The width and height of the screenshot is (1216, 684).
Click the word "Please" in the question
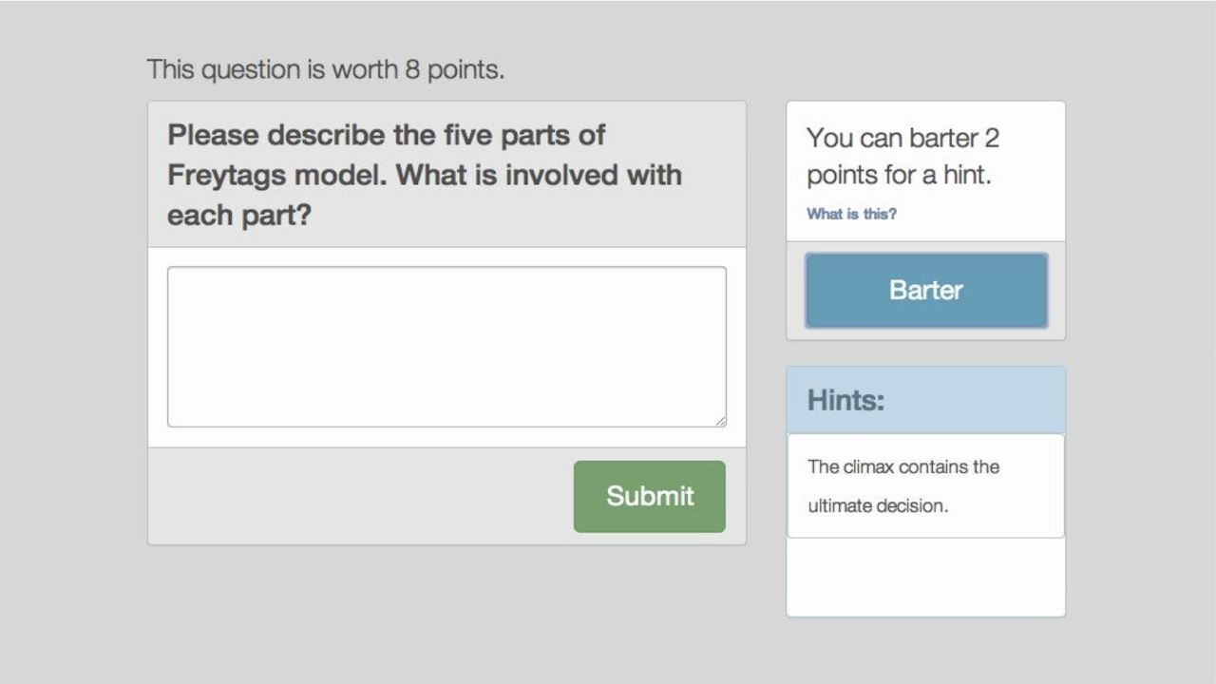tap(213, 135)
